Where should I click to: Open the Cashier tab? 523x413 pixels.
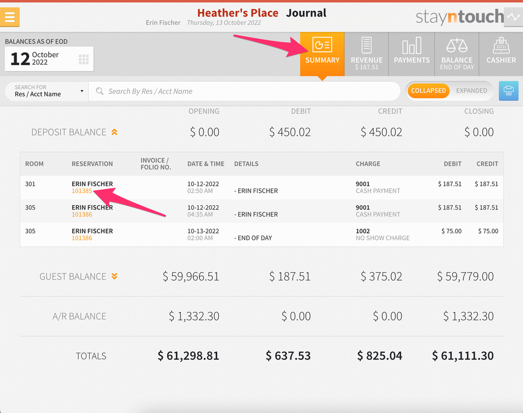[x=501, y=54]
